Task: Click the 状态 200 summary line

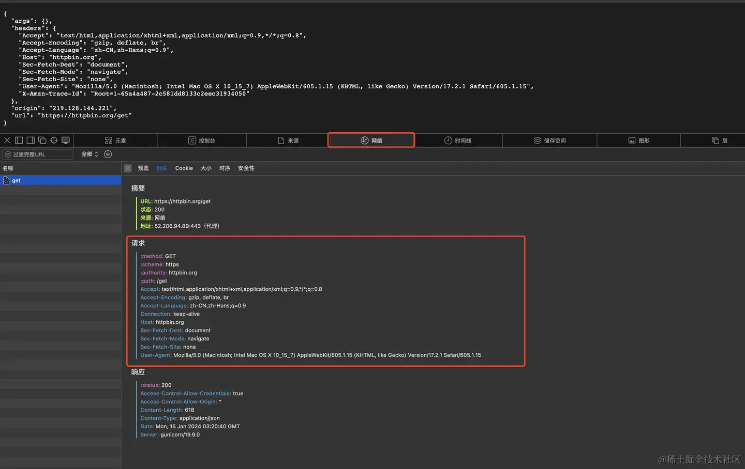Action: [x=152, y=210]
